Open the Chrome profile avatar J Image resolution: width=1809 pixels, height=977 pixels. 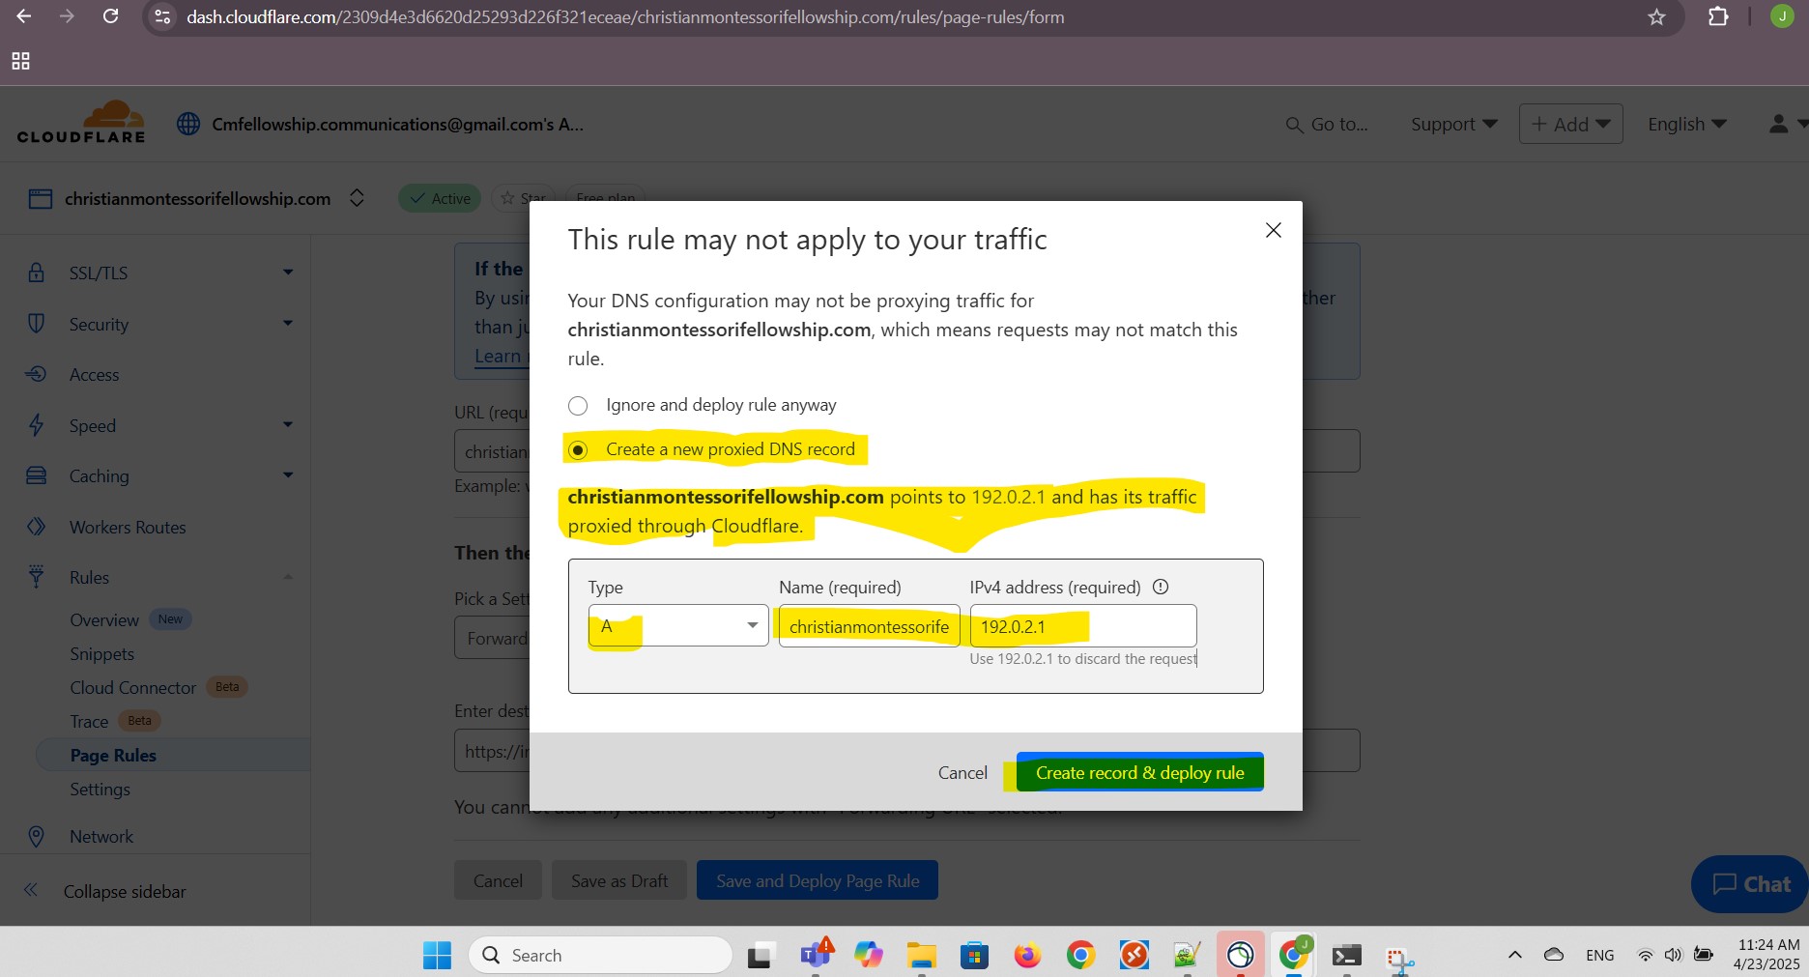point(1782,16)
